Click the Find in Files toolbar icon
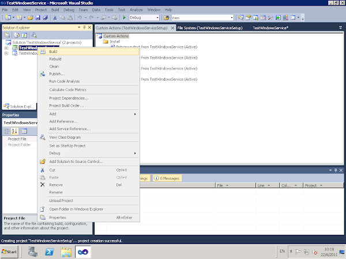The width and height of the screenshot is (346, 259). pos(167,18)
